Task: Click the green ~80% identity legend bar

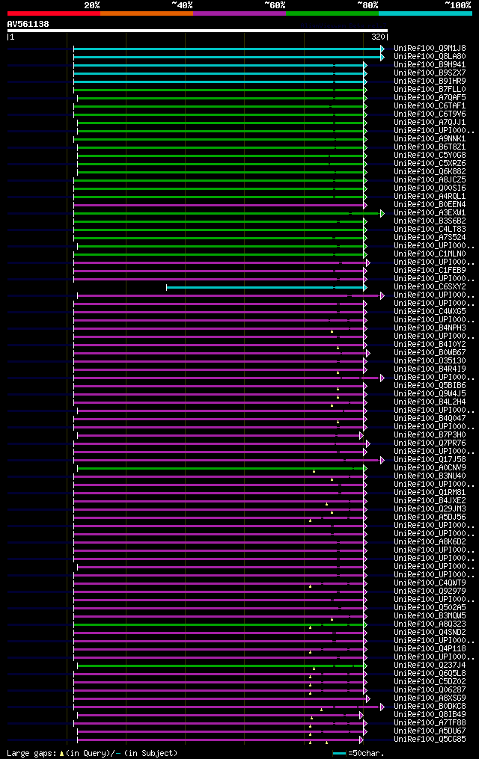Action: [332, 13]
